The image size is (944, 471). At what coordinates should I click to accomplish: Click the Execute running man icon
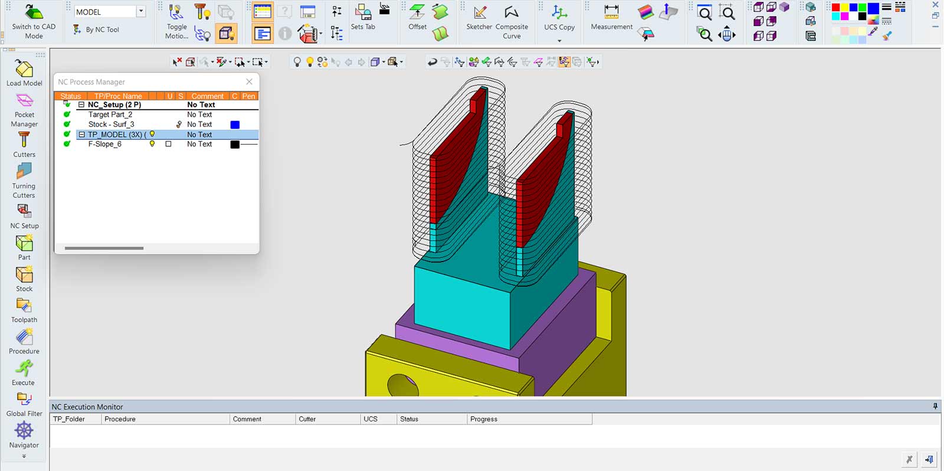click(x=24, y=368)
